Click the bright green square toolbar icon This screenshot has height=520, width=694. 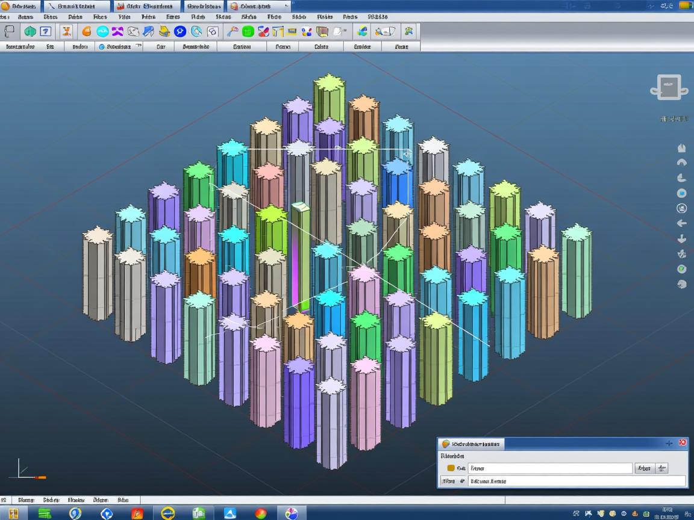pos(248,32)
